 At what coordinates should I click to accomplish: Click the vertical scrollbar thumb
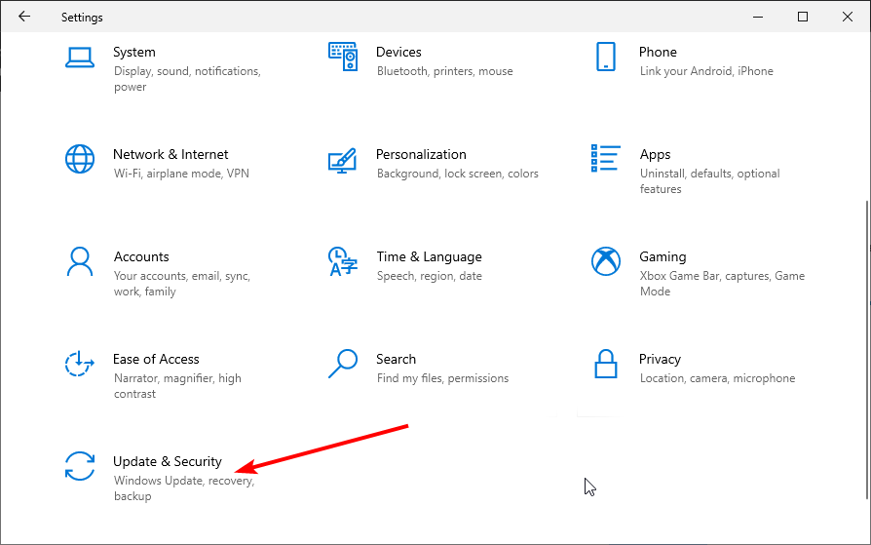[867, 349]
